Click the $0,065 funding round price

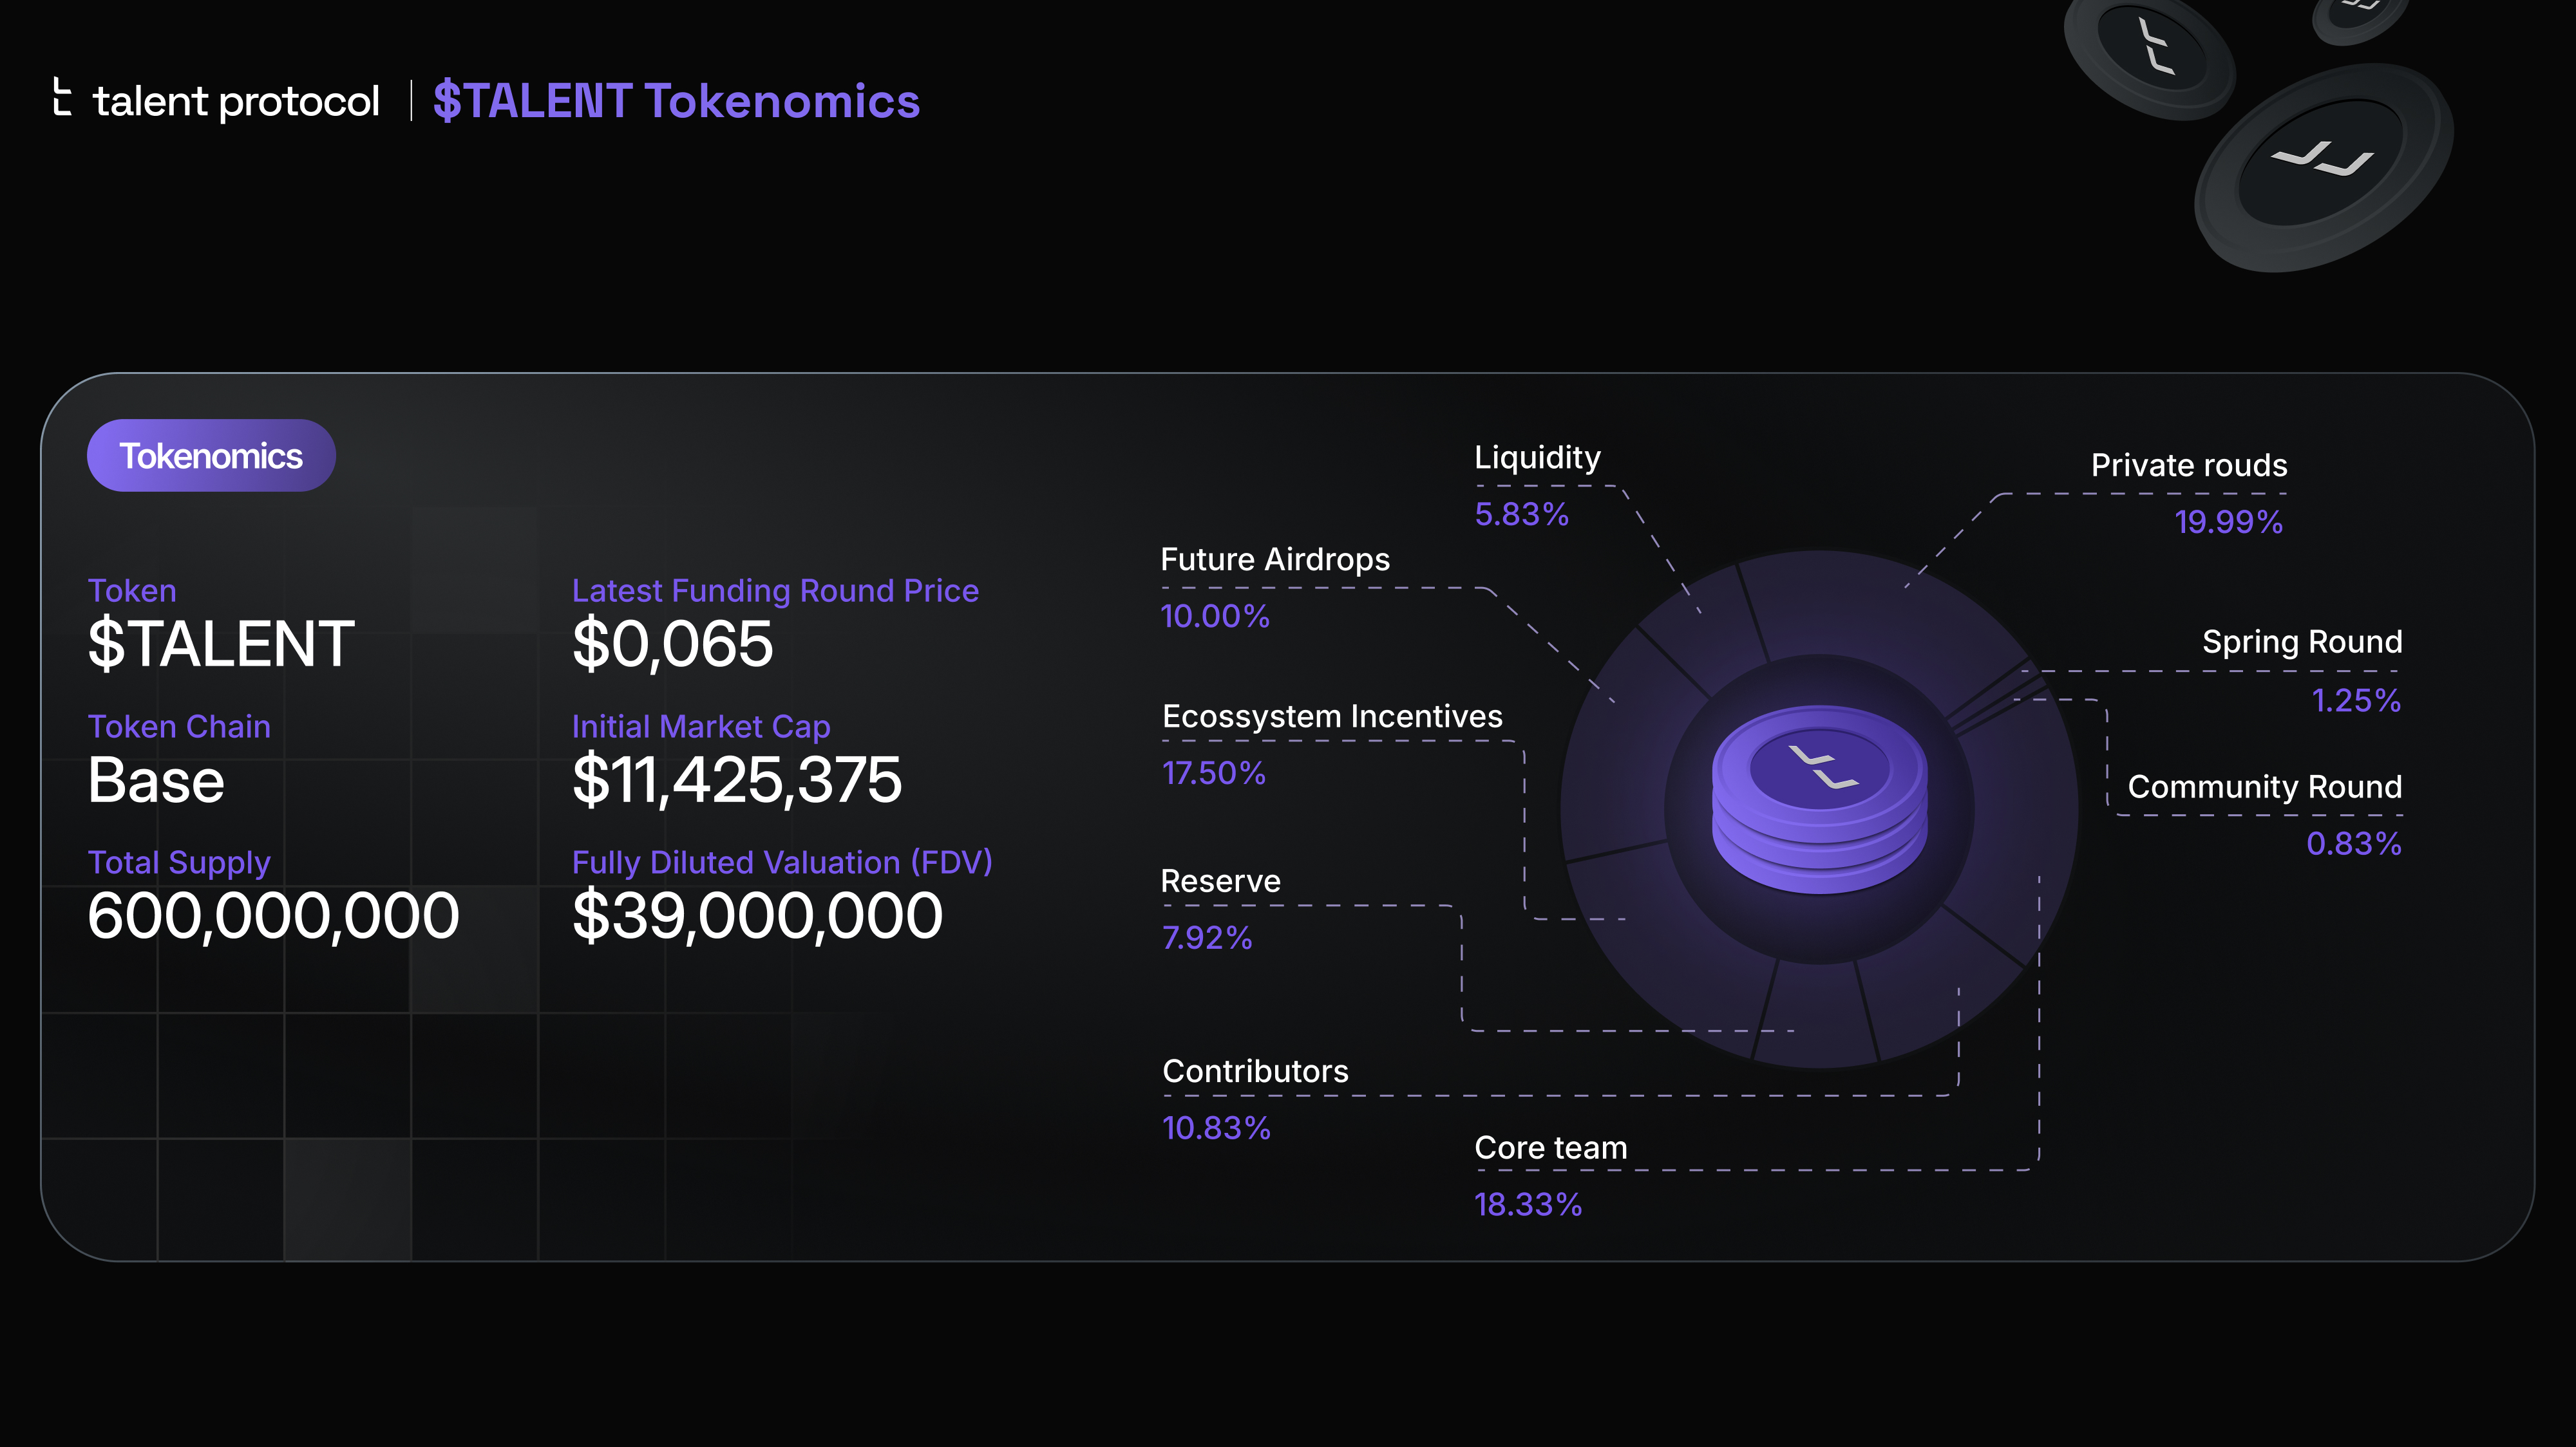(x=672, y=644)
